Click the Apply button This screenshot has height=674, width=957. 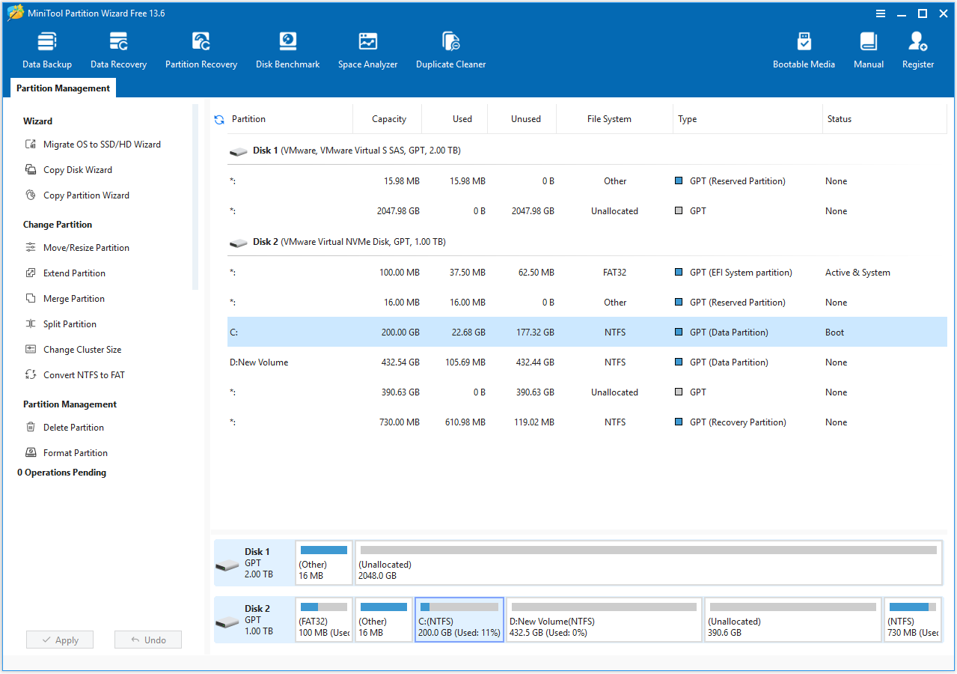tap(60, 640)
